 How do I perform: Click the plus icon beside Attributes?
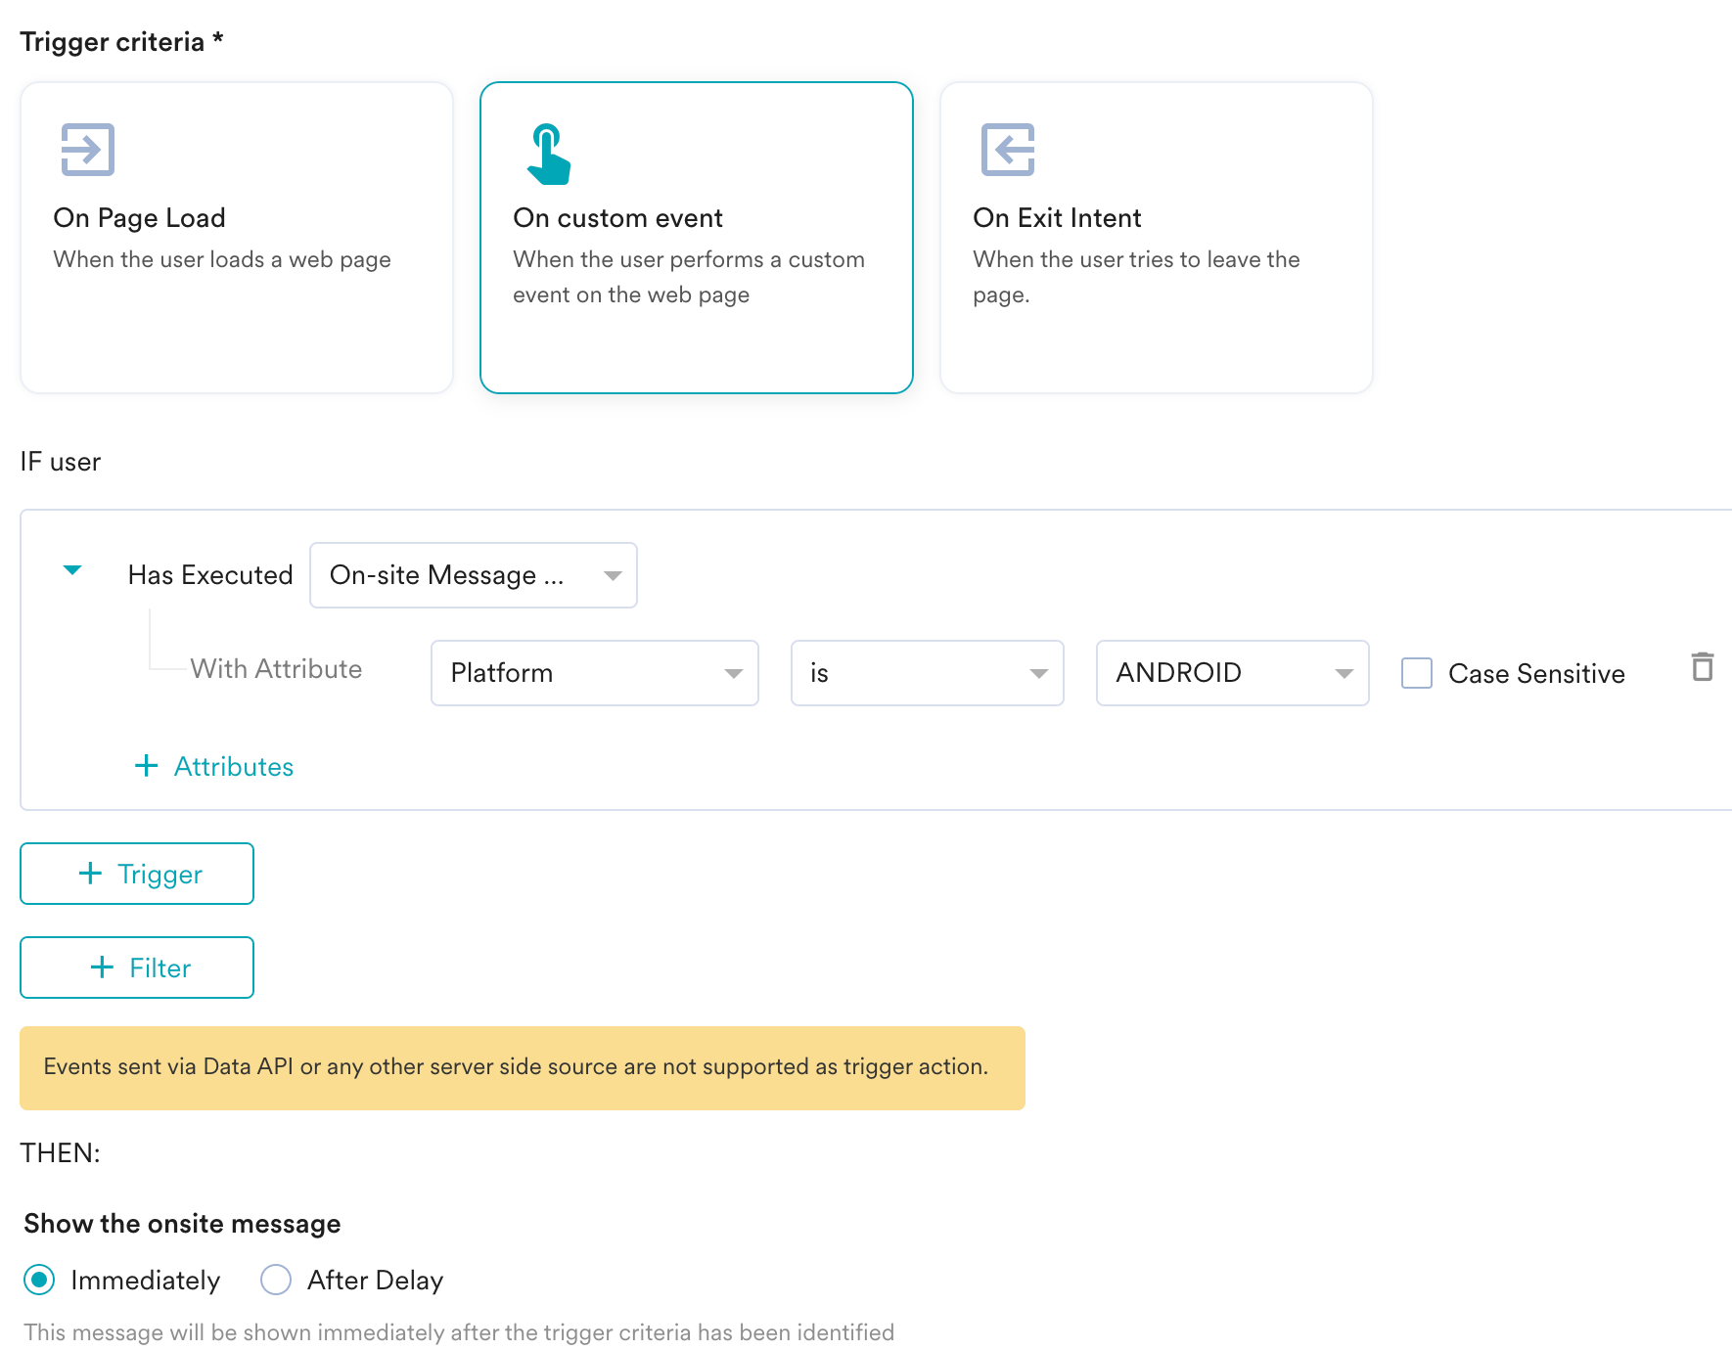tap(146, 766)
